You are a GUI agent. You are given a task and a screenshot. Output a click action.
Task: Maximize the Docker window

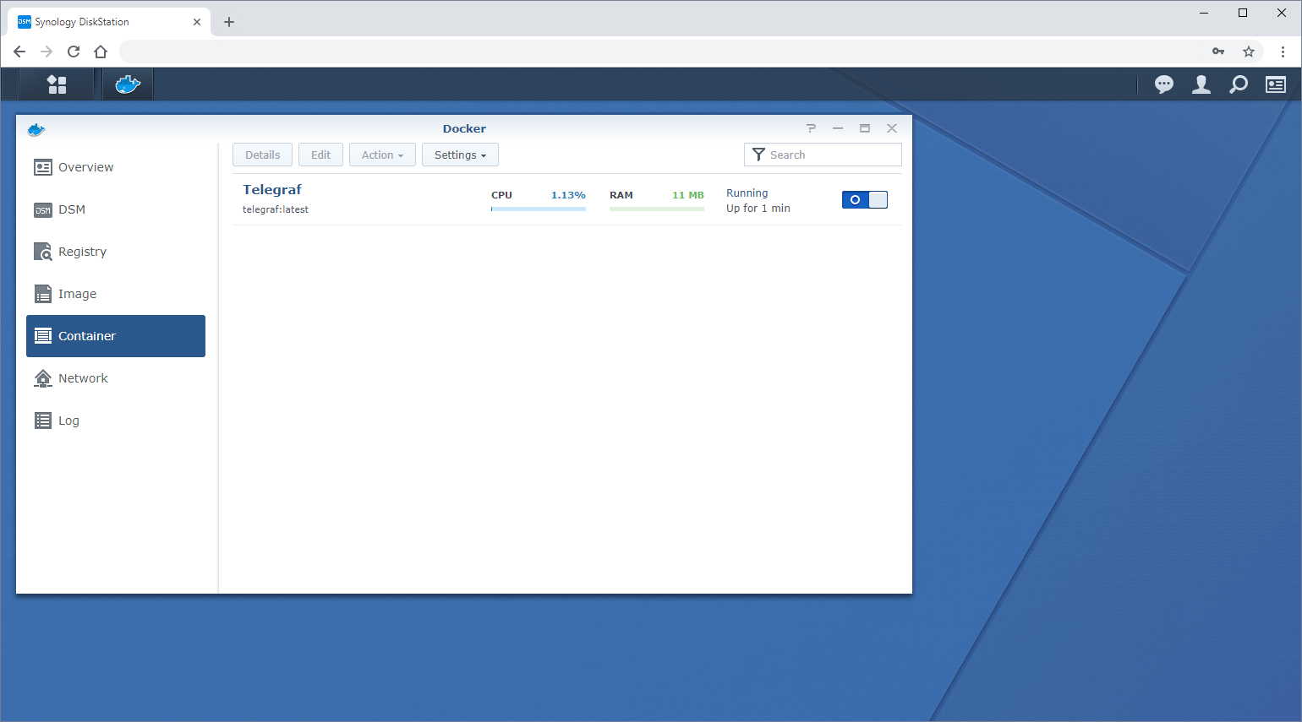coord(865,128)
